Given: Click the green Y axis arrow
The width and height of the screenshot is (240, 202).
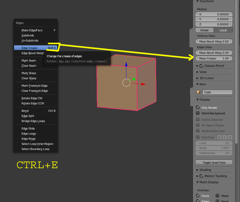Looking at the screenshot, I should pos(134,79).
